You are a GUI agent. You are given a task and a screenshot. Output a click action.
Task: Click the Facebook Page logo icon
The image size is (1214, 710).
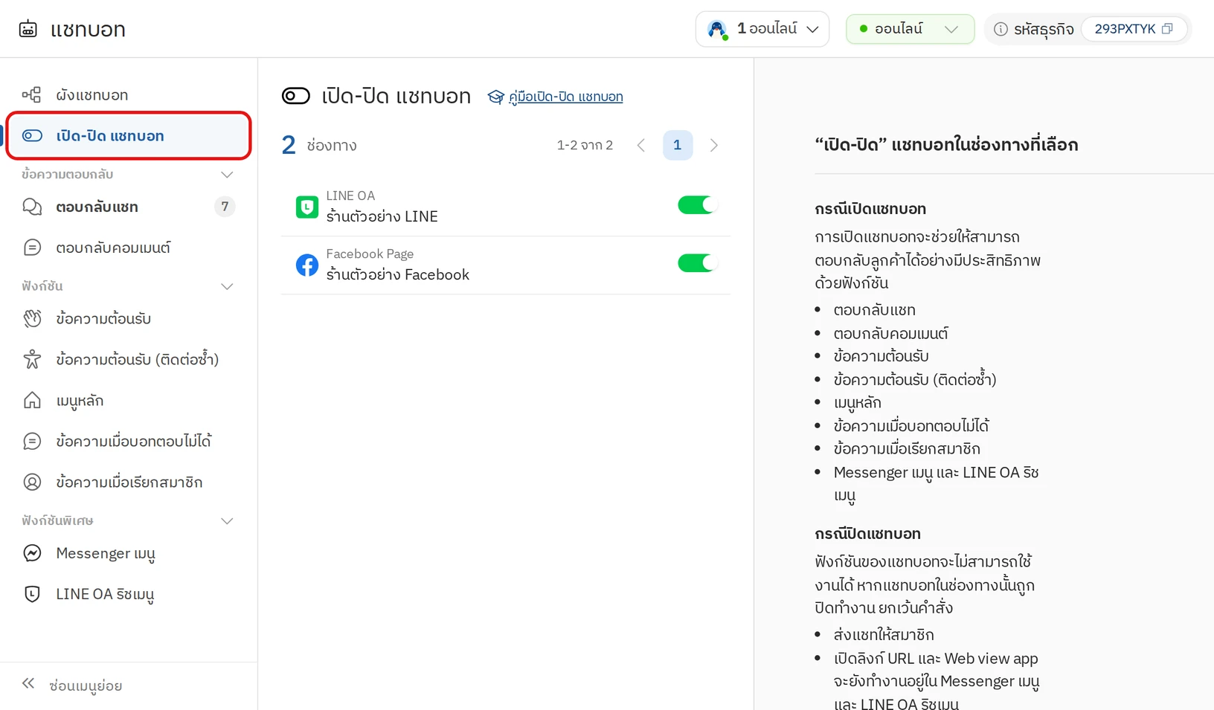click(x=306, y=265)
